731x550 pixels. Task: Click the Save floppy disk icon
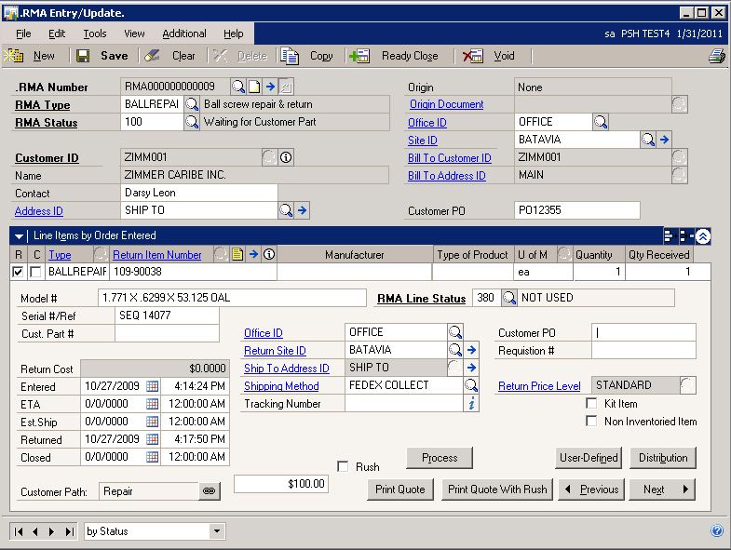[x=83, y=56]
